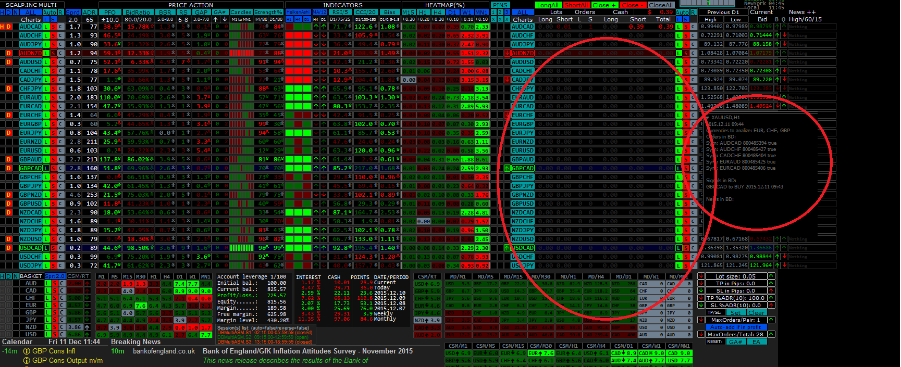Select the HeikenAshi column header
This screenshot has height=367, width=901.
298,12
